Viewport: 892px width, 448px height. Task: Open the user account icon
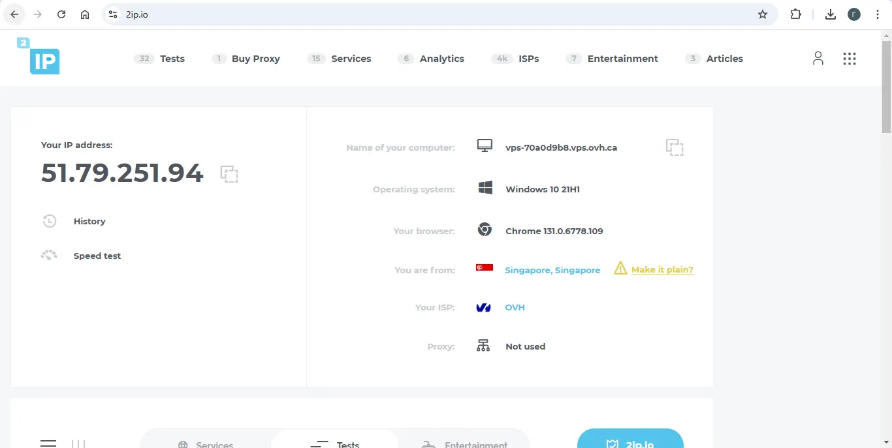click(x=818, y=59)
